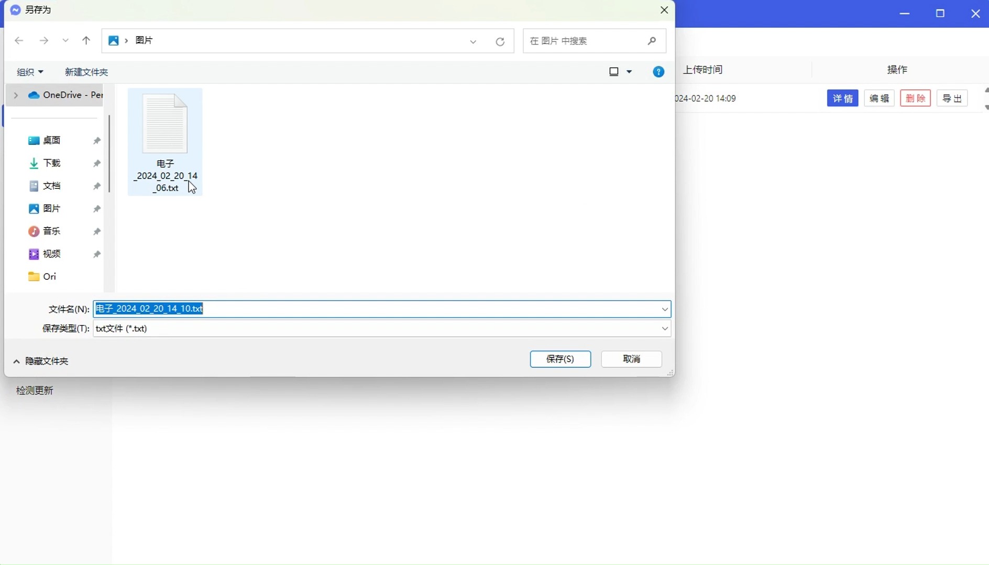This screenshot has width=989, height=565.
Task: Go back in folder navigation
Action: [19, 40]
